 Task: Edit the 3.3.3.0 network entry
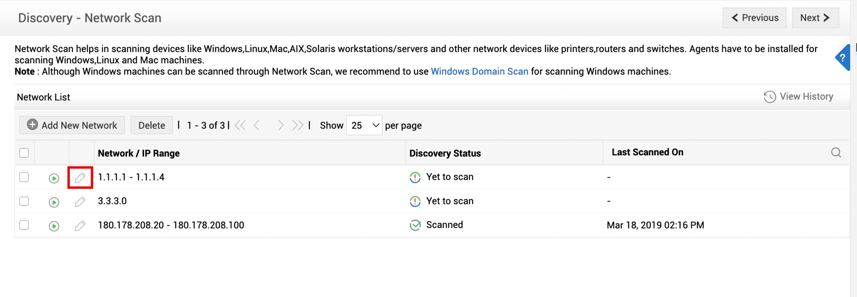(80, 201)
